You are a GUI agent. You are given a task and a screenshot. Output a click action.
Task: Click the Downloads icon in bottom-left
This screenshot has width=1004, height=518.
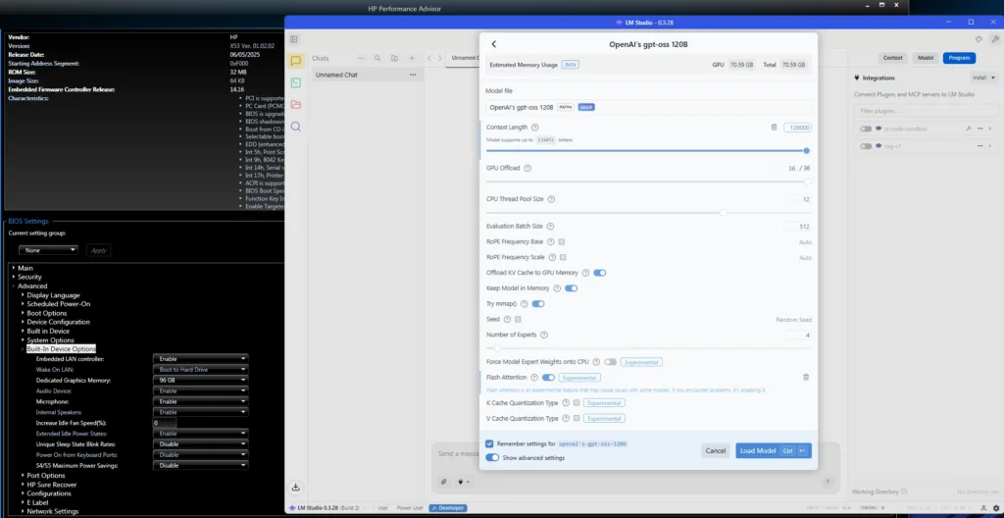[x=295, y=487]
